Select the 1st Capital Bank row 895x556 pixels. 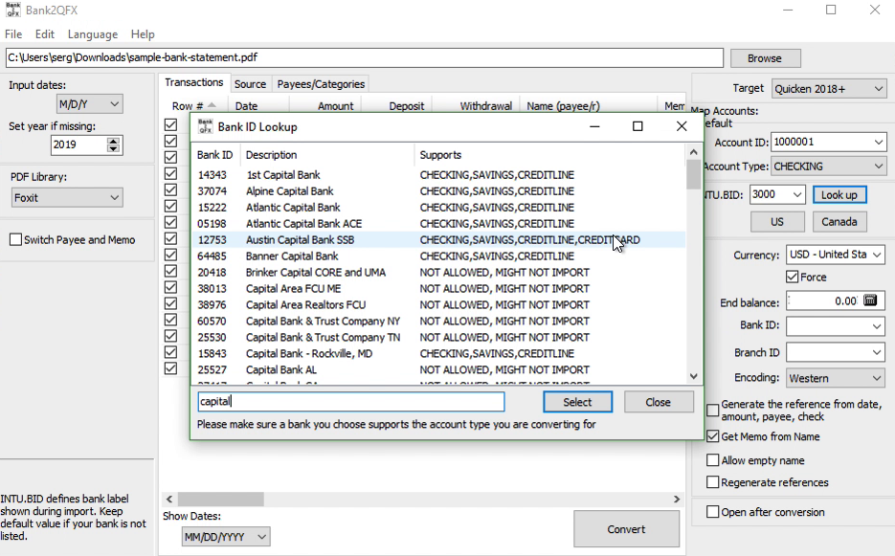tap(438, 175)
